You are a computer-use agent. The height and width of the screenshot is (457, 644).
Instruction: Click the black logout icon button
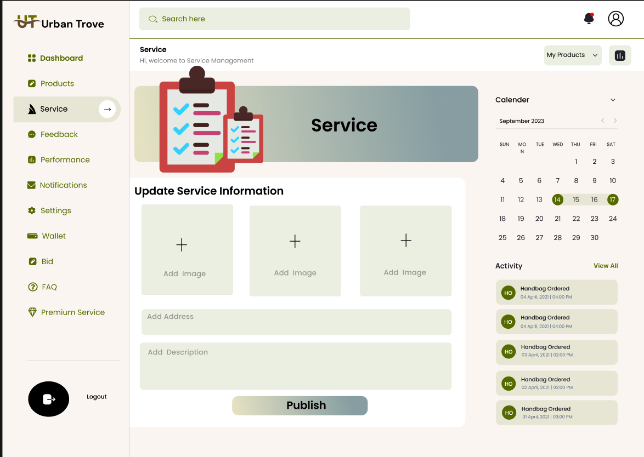(x=48, y=399)
